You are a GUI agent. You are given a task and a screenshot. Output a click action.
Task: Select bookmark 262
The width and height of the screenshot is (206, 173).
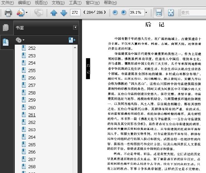tap(32, 123)
